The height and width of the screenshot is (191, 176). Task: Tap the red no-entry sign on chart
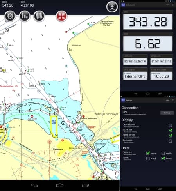click(x=32, y=116)
